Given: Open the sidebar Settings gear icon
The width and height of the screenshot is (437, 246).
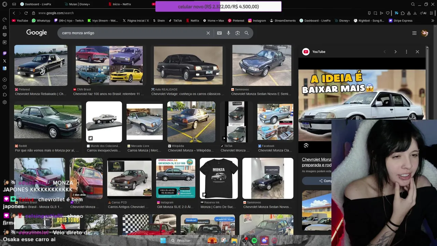Looking at the screenshot, I should click(x=4, y=102).
